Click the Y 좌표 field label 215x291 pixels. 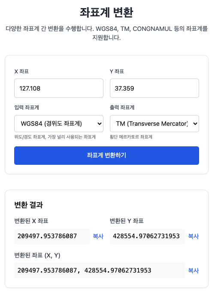[117, 71]
